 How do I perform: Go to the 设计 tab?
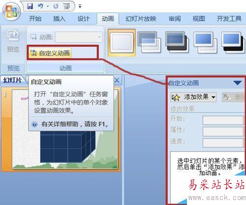point(84,19)
